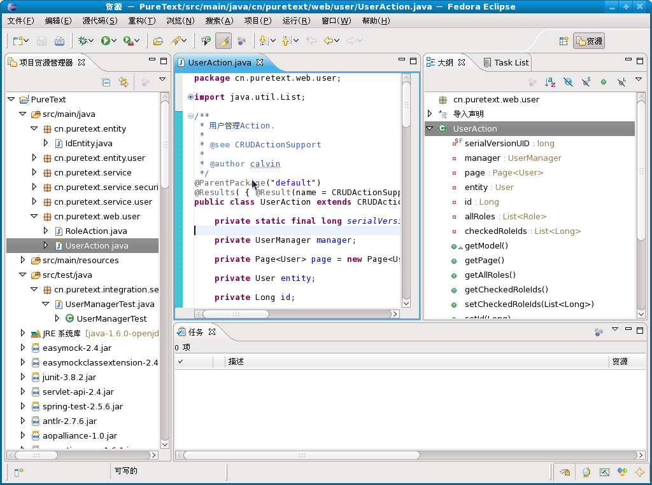Switch to the Task List tab

point(506,63)
